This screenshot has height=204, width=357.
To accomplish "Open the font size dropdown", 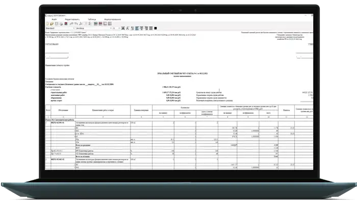I will pyautogui.click(x=115, y=28).
